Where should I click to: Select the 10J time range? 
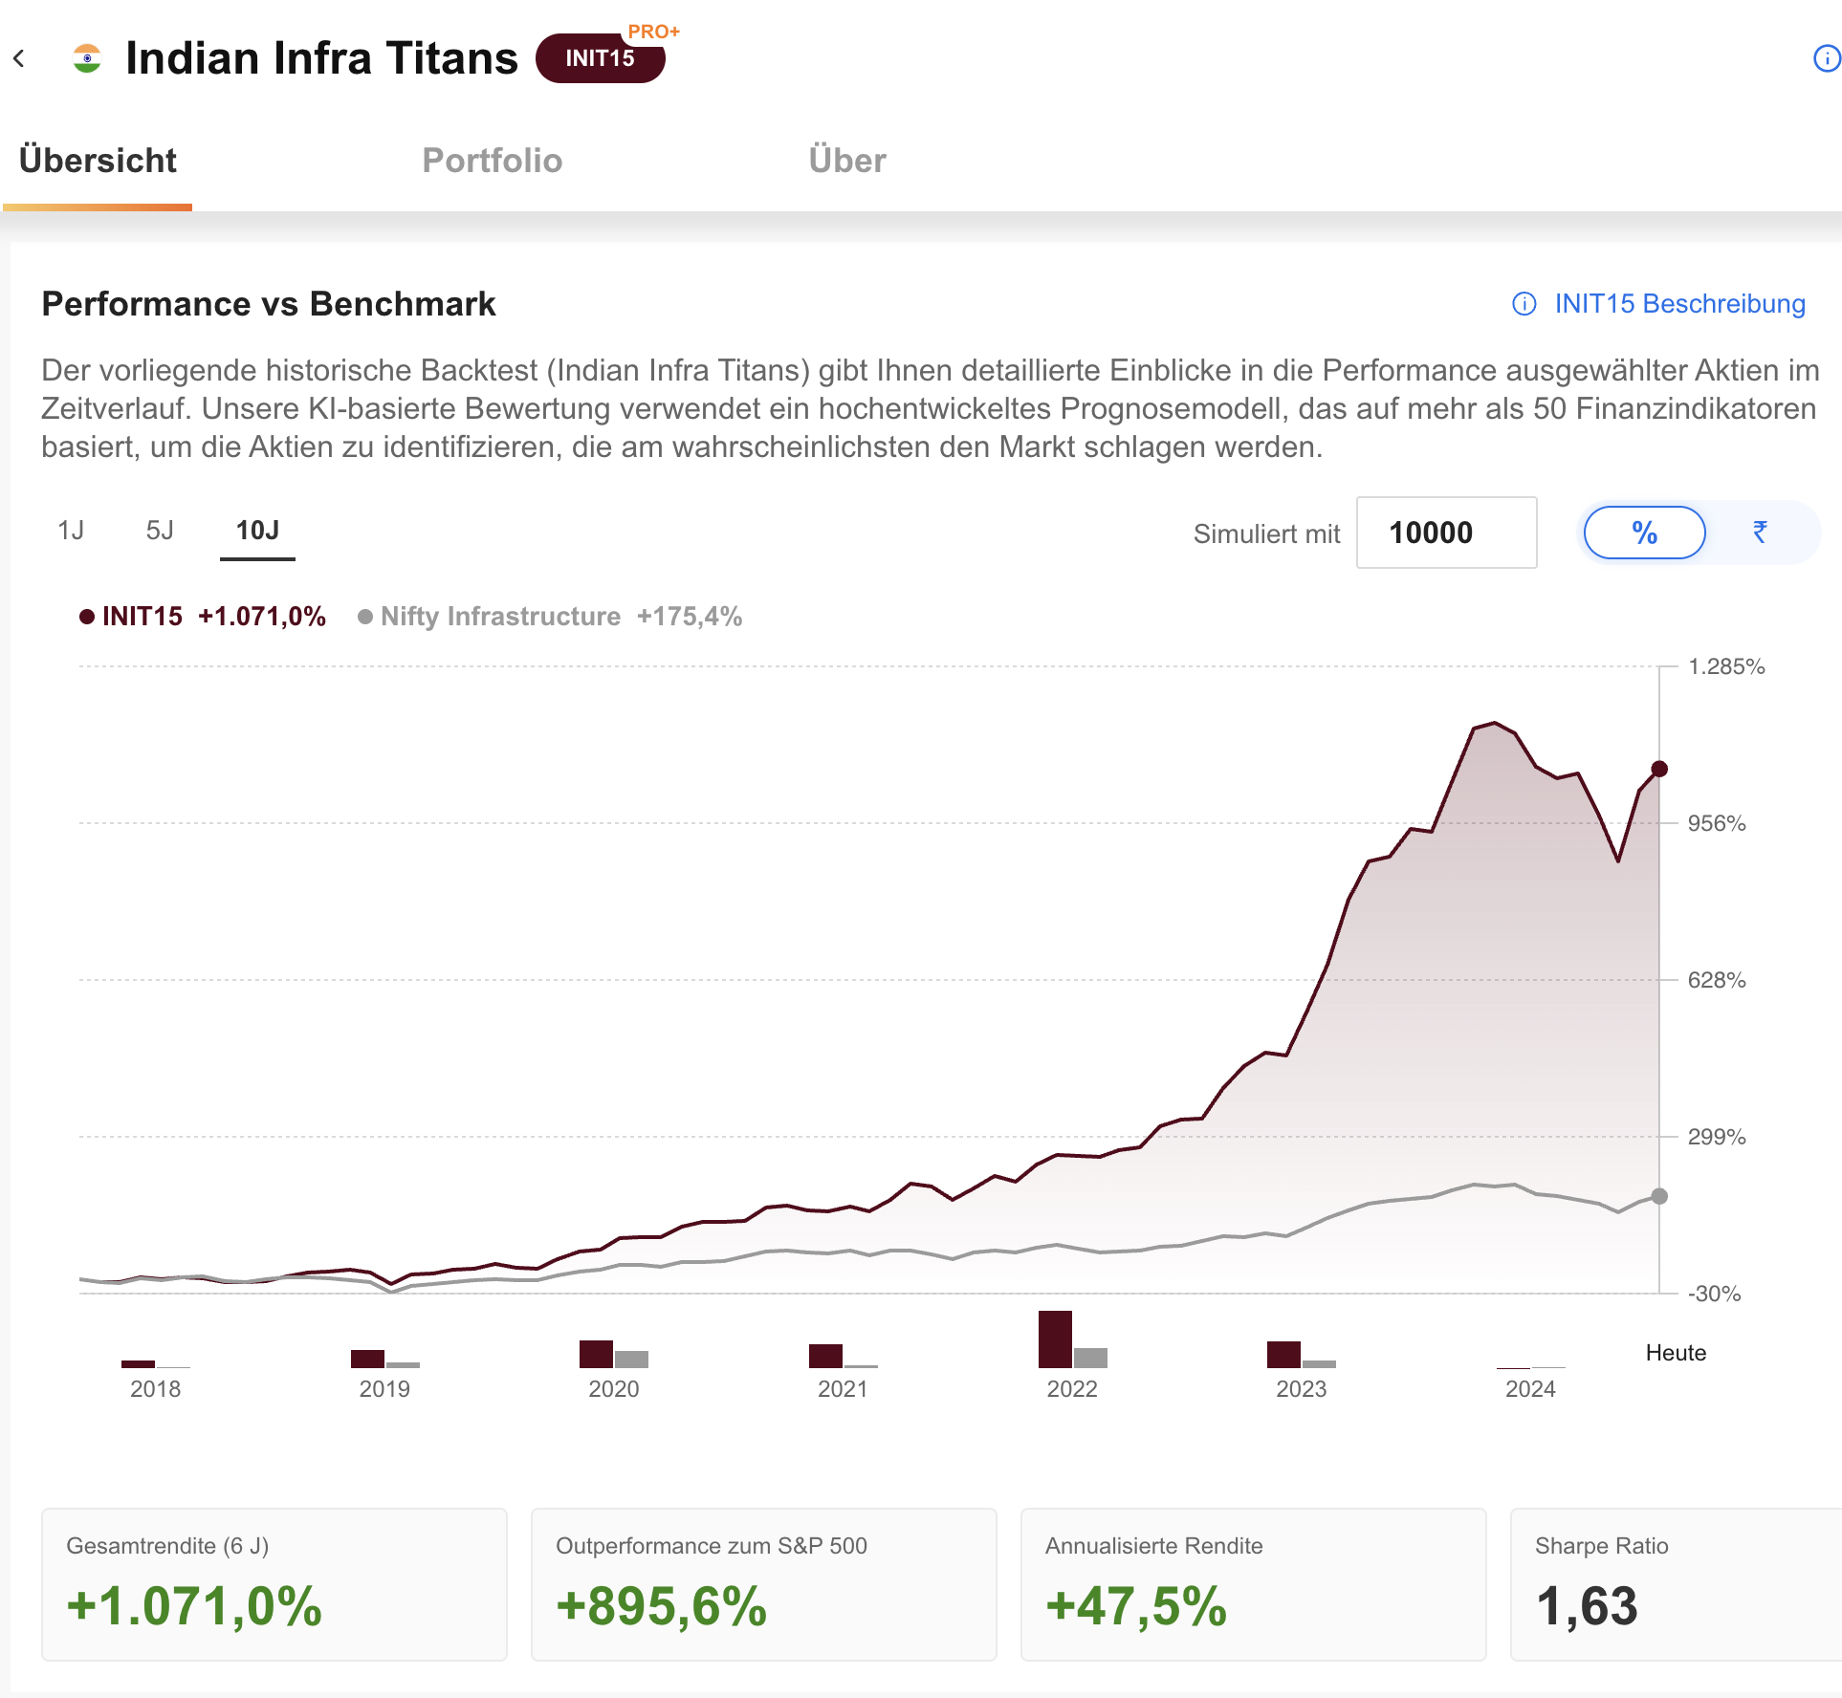[x=257, y=531]
